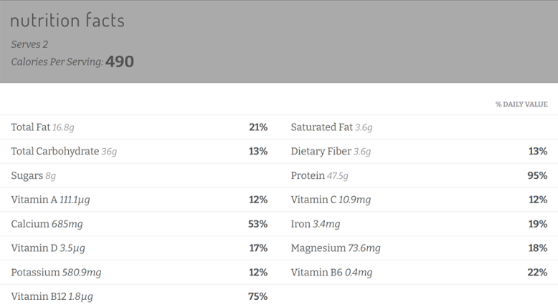Select the Serves 2 text
The image size is (558, 307).
(29, 44)
